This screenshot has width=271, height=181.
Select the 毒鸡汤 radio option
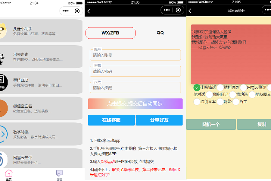(x=232, y=95)
